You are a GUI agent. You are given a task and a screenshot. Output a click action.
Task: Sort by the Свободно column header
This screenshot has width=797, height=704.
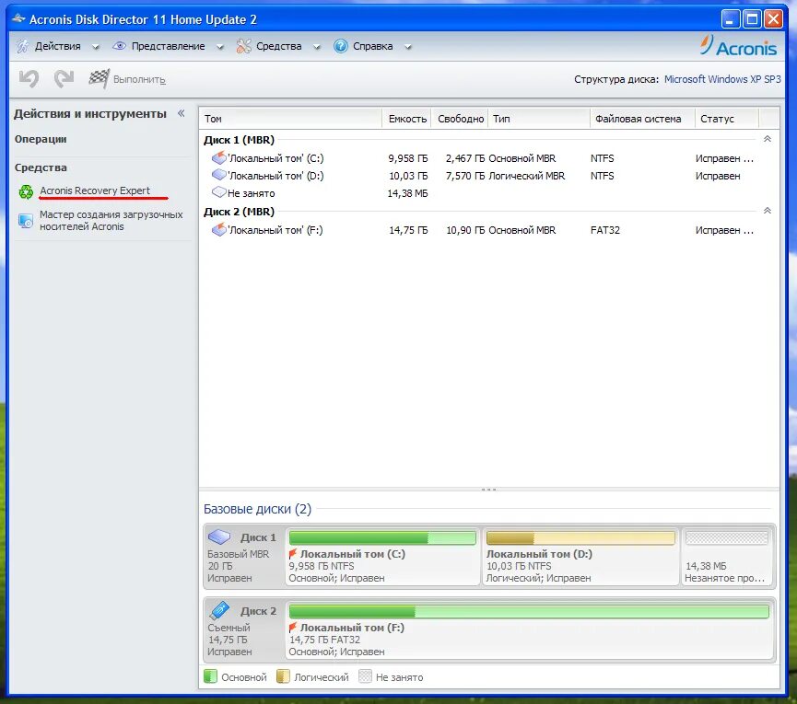460,119
